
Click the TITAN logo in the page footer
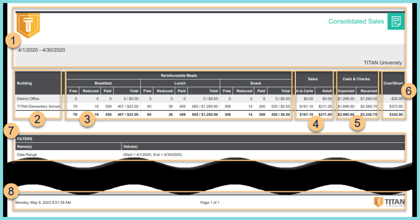coord(389,202)
